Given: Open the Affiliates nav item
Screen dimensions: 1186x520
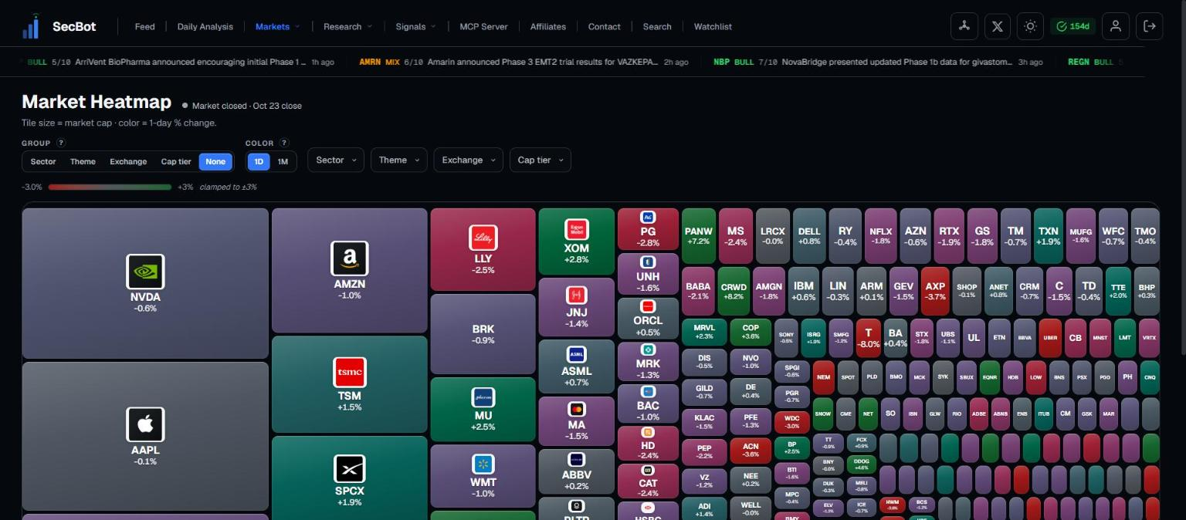Looking at the screenshot, I should click(x=547, y=26).
